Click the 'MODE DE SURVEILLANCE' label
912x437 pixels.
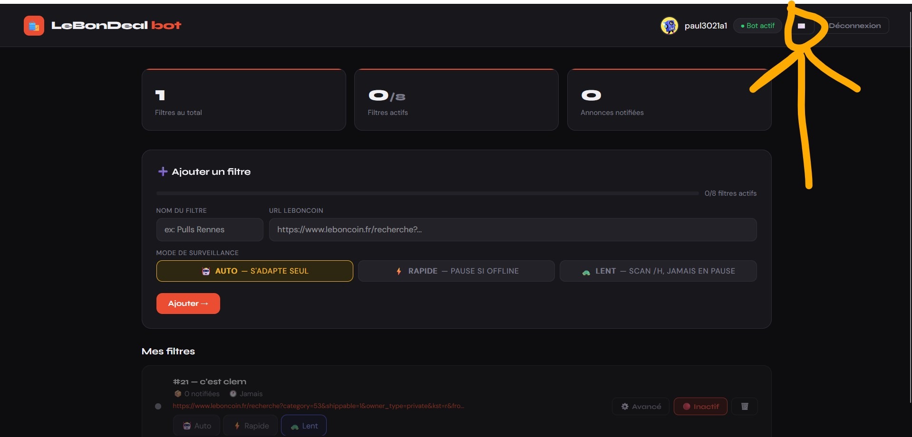pos(197,253)
